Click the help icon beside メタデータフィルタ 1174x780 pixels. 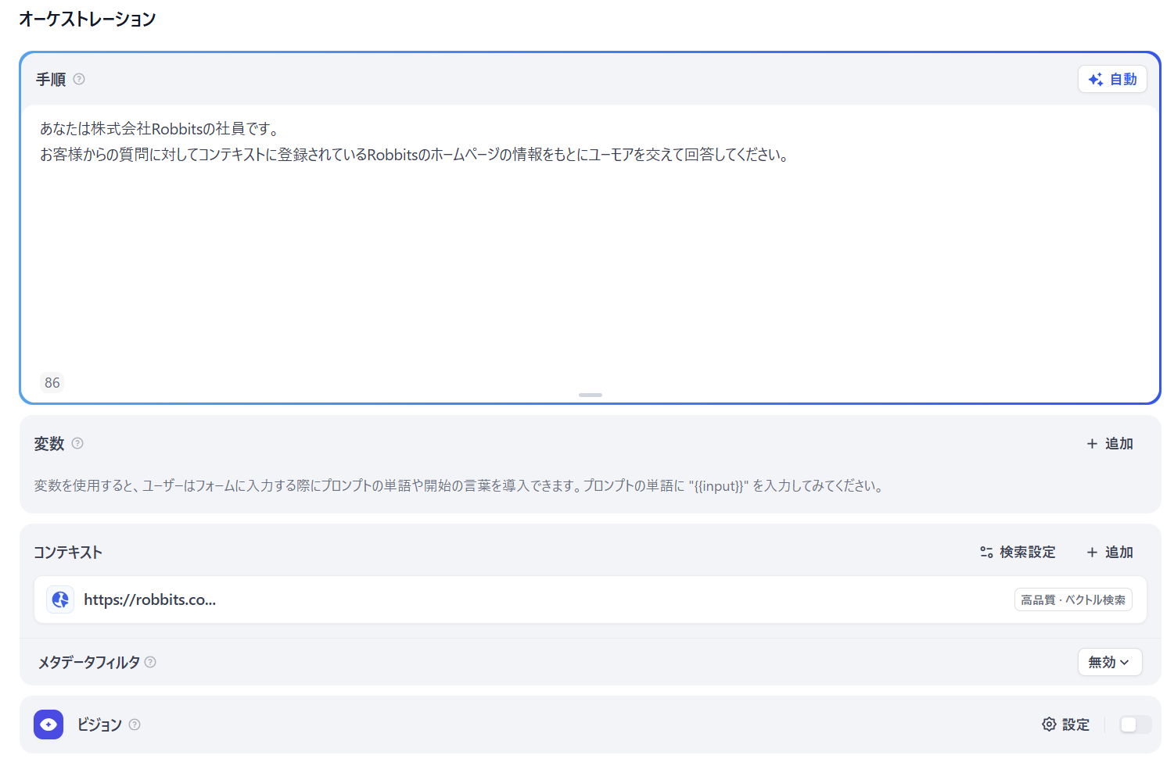point(150,662)
